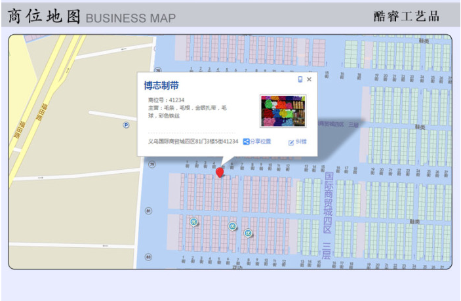461x301 pixels.
Task: Click the share icon beside 分享位置
Action: click(247, 142)
